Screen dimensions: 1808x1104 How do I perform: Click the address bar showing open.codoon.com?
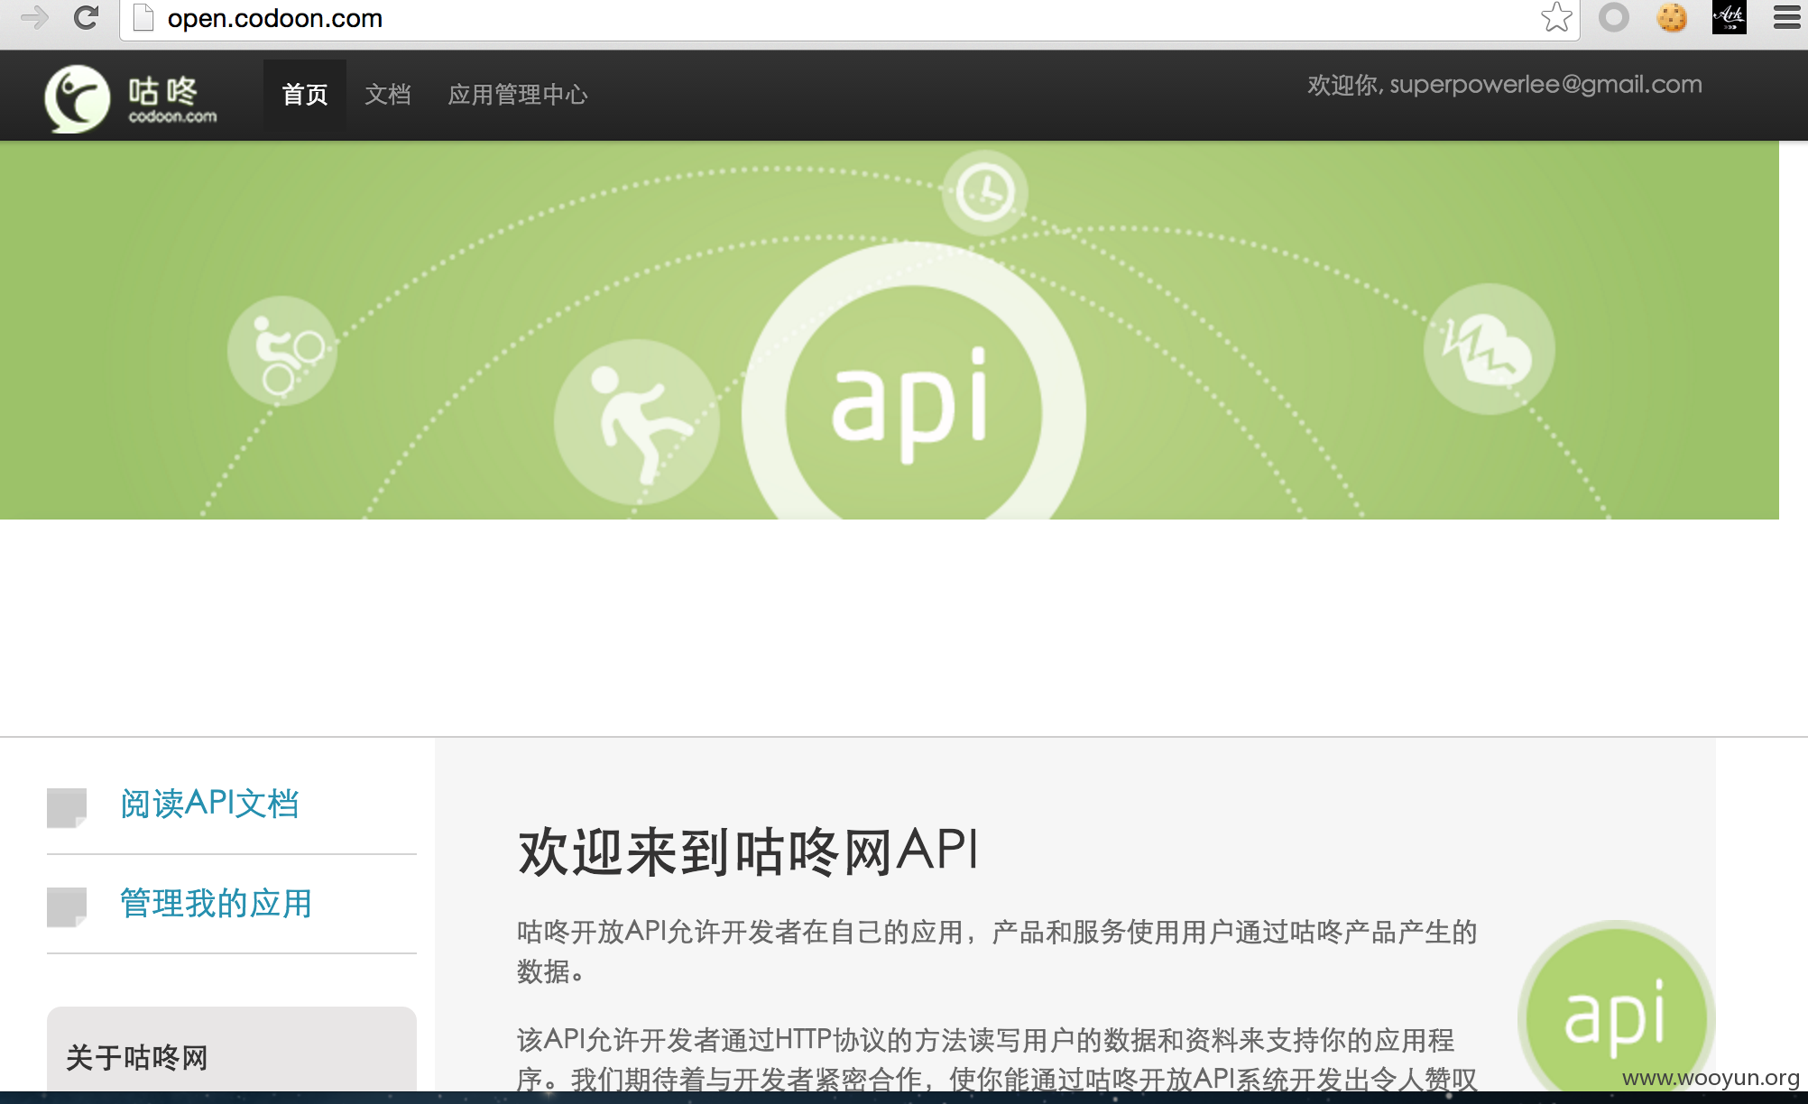coord(850,18)
